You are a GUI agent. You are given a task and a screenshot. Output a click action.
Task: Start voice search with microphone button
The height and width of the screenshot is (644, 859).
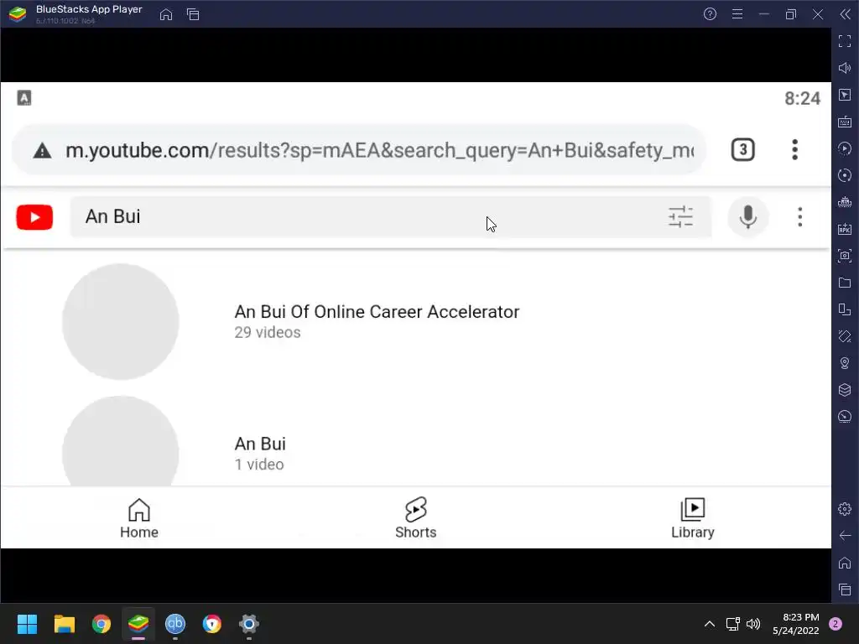(x=747, y=217)
